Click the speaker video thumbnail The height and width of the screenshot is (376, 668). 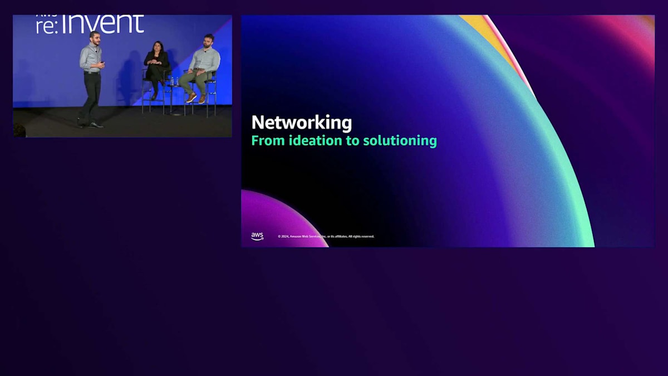click(122, 76)
